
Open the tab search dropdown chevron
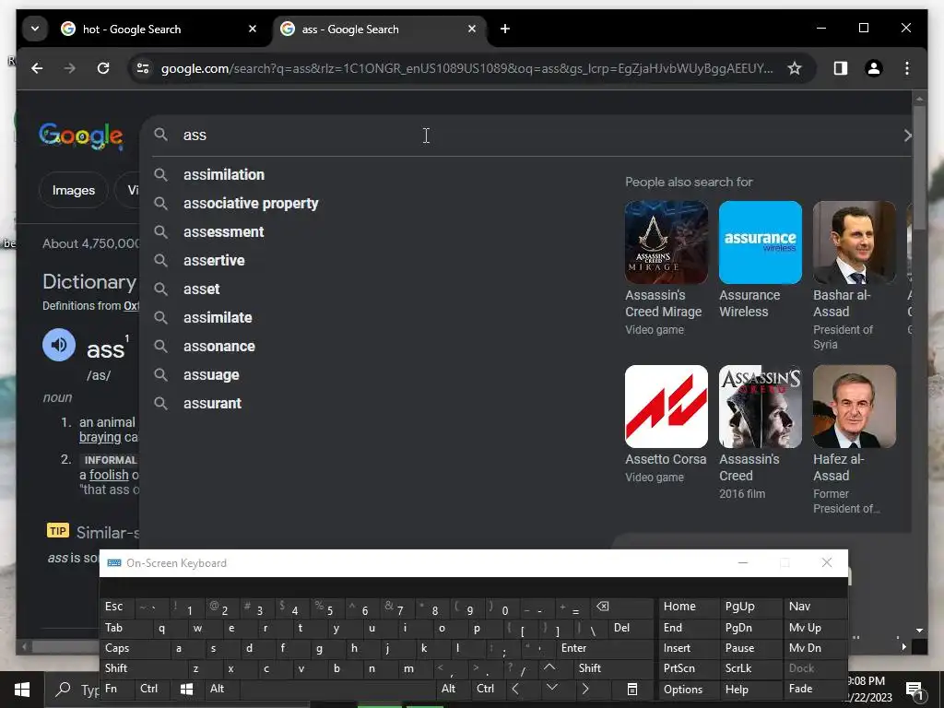[x=35, y=29]
